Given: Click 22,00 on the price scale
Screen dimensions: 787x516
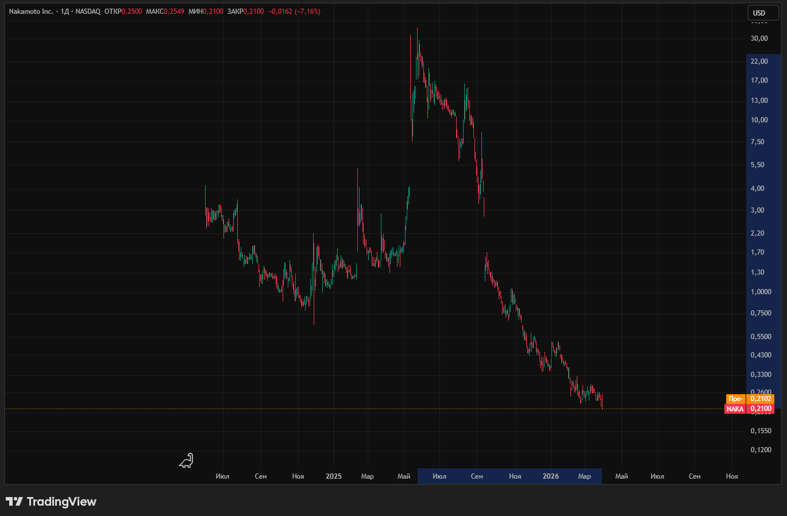Looking at the screenshot, I should [x=759, y=61].
